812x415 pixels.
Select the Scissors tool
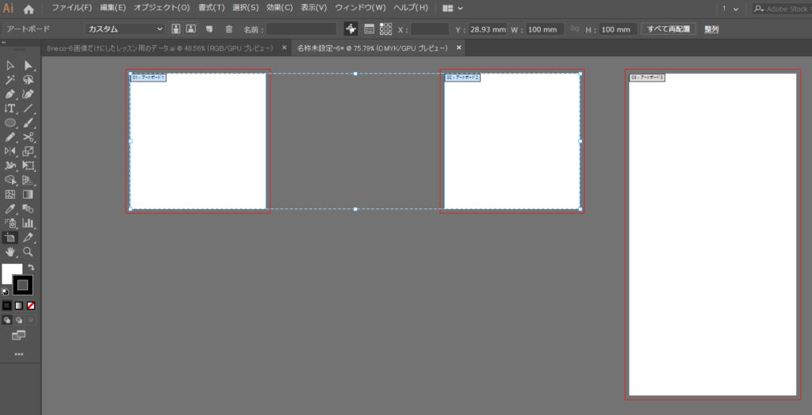tap(29, 137)
